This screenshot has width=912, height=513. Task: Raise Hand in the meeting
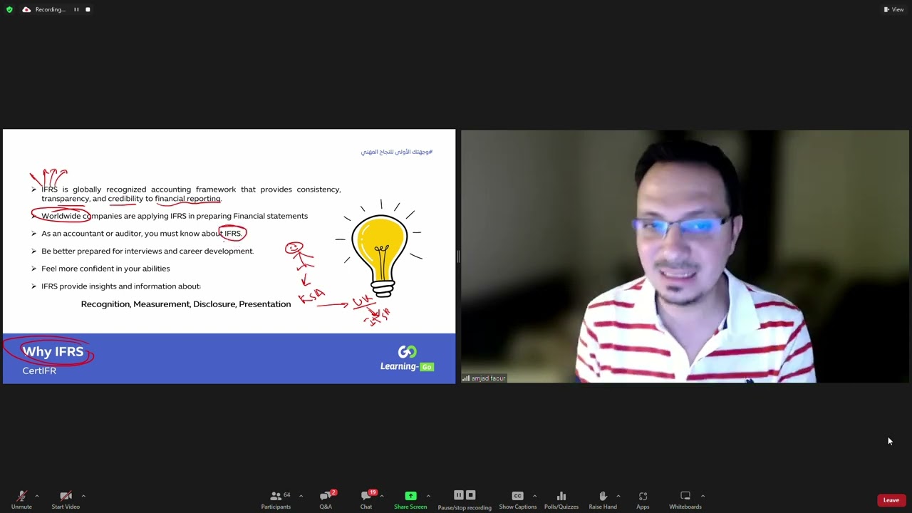(x=603, y=499)
